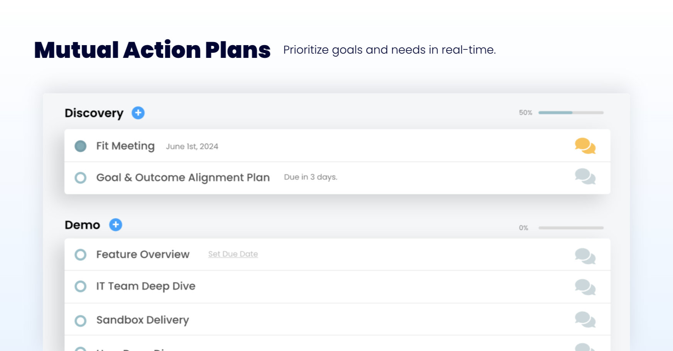
Task: Mark IT Team Deep Dive as done
Action: (81, 286)
